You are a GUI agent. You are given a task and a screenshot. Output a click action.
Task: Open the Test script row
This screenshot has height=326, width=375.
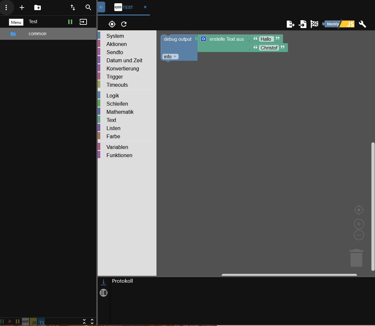pos(48,22)
